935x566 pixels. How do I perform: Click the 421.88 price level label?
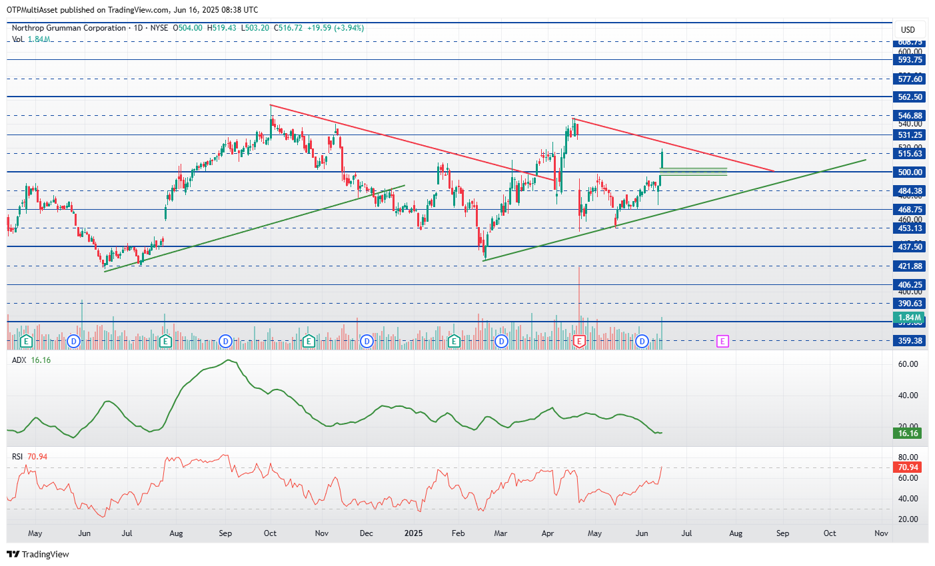click(x=910, y=266)
